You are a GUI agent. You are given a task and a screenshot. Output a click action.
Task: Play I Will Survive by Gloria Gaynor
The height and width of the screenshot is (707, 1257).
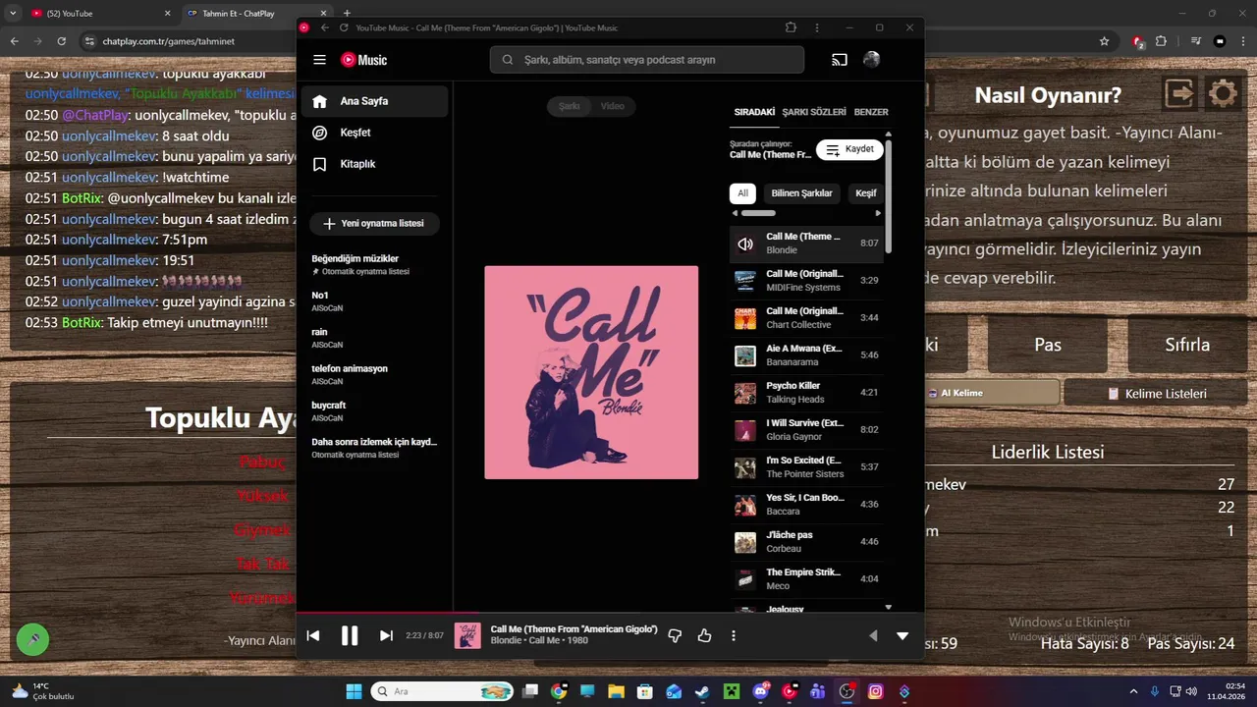tap(806, 430)
